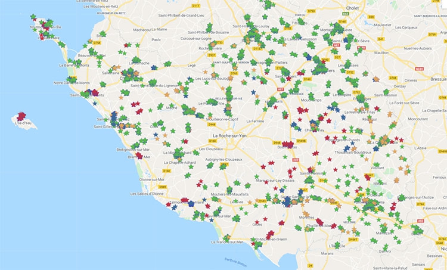This screenshot has height=270, width=447.
Task: Click the Les Moutiers-en-Retz label
Action: click(x=101, y=7)
